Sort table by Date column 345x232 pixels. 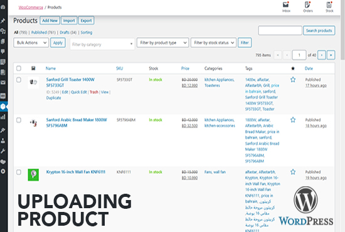tap(309, 68)
